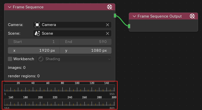Click frame 20 label on upper timeline

coord(18,83)
